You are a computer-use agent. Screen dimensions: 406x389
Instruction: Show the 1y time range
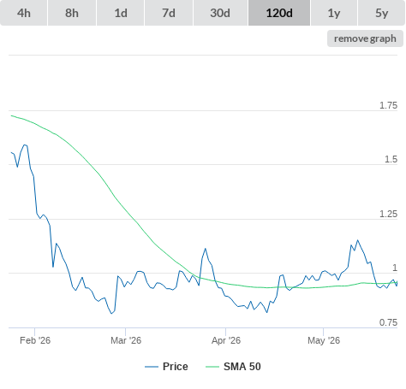coord(334,13)
